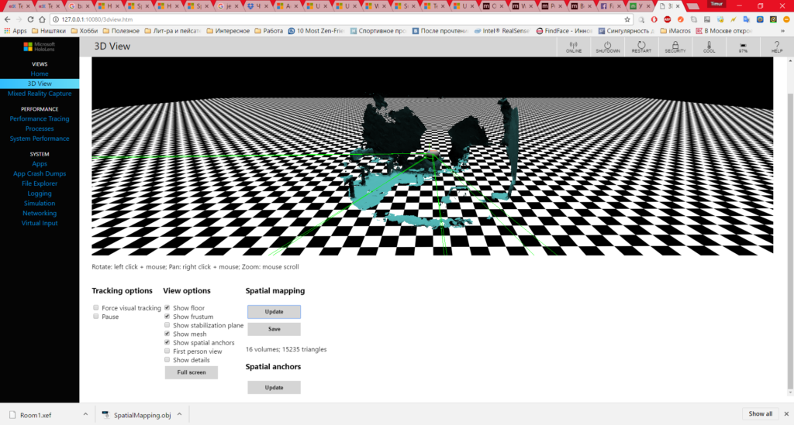Click the browser home icon
The width and height of the screenshot is (794, 425).
(x=42, y=19)
